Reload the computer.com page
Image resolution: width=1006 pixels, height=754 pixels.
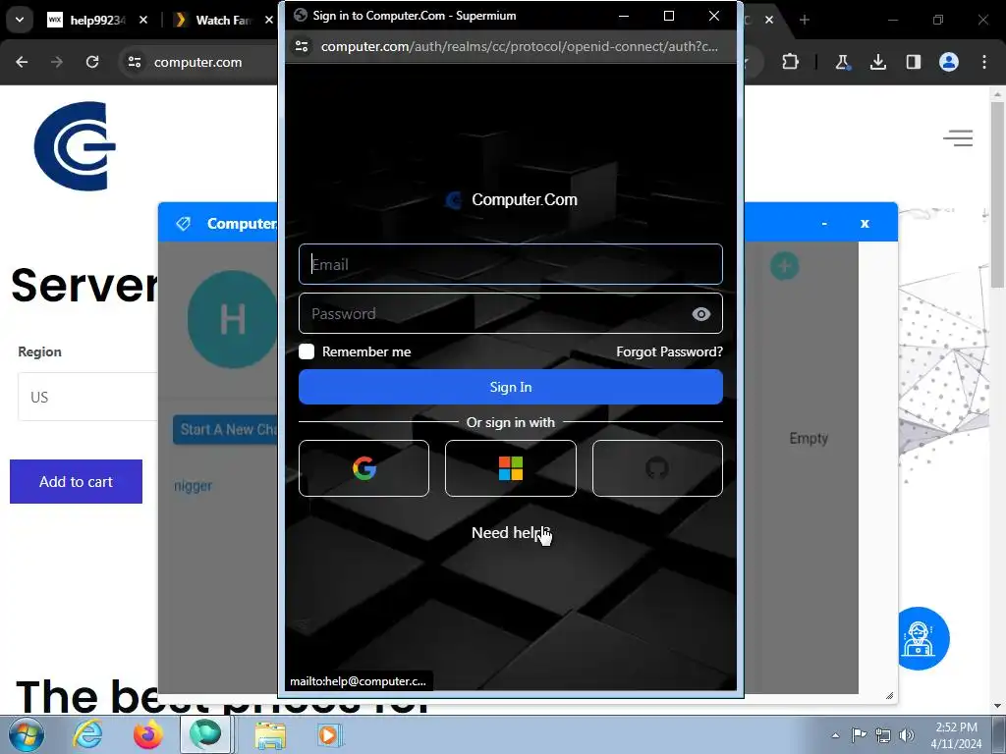coord(92,62)
